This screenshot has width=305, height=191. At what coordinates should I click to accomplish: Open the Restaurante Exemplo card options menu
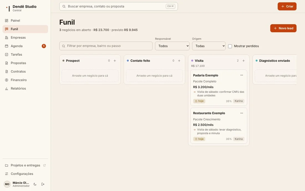[242, 113]
